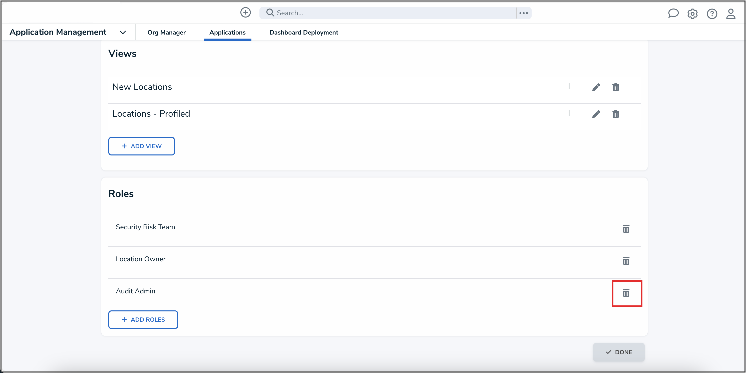746x373 pixels.
Task: Remove the Location Owner role
Action: pyautogui.click(x=626, y=261)
